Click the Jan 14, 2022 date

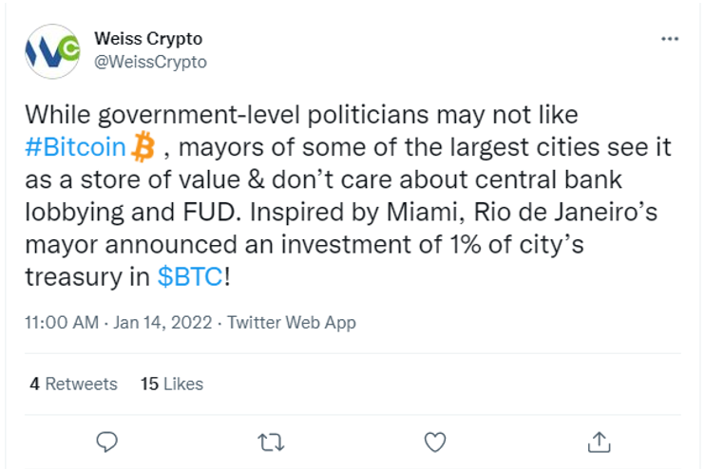point(162,323)
